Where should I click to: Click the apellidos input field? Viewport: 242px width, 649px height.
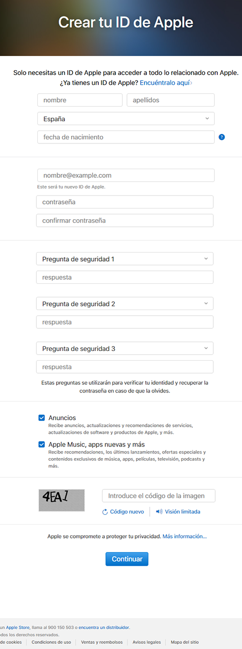(170, 100)
